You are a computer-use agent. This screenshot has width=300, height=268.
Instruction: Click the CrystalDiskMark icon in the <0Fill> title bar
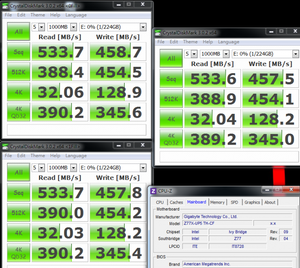pyautogui.click(x=6, y=5)
